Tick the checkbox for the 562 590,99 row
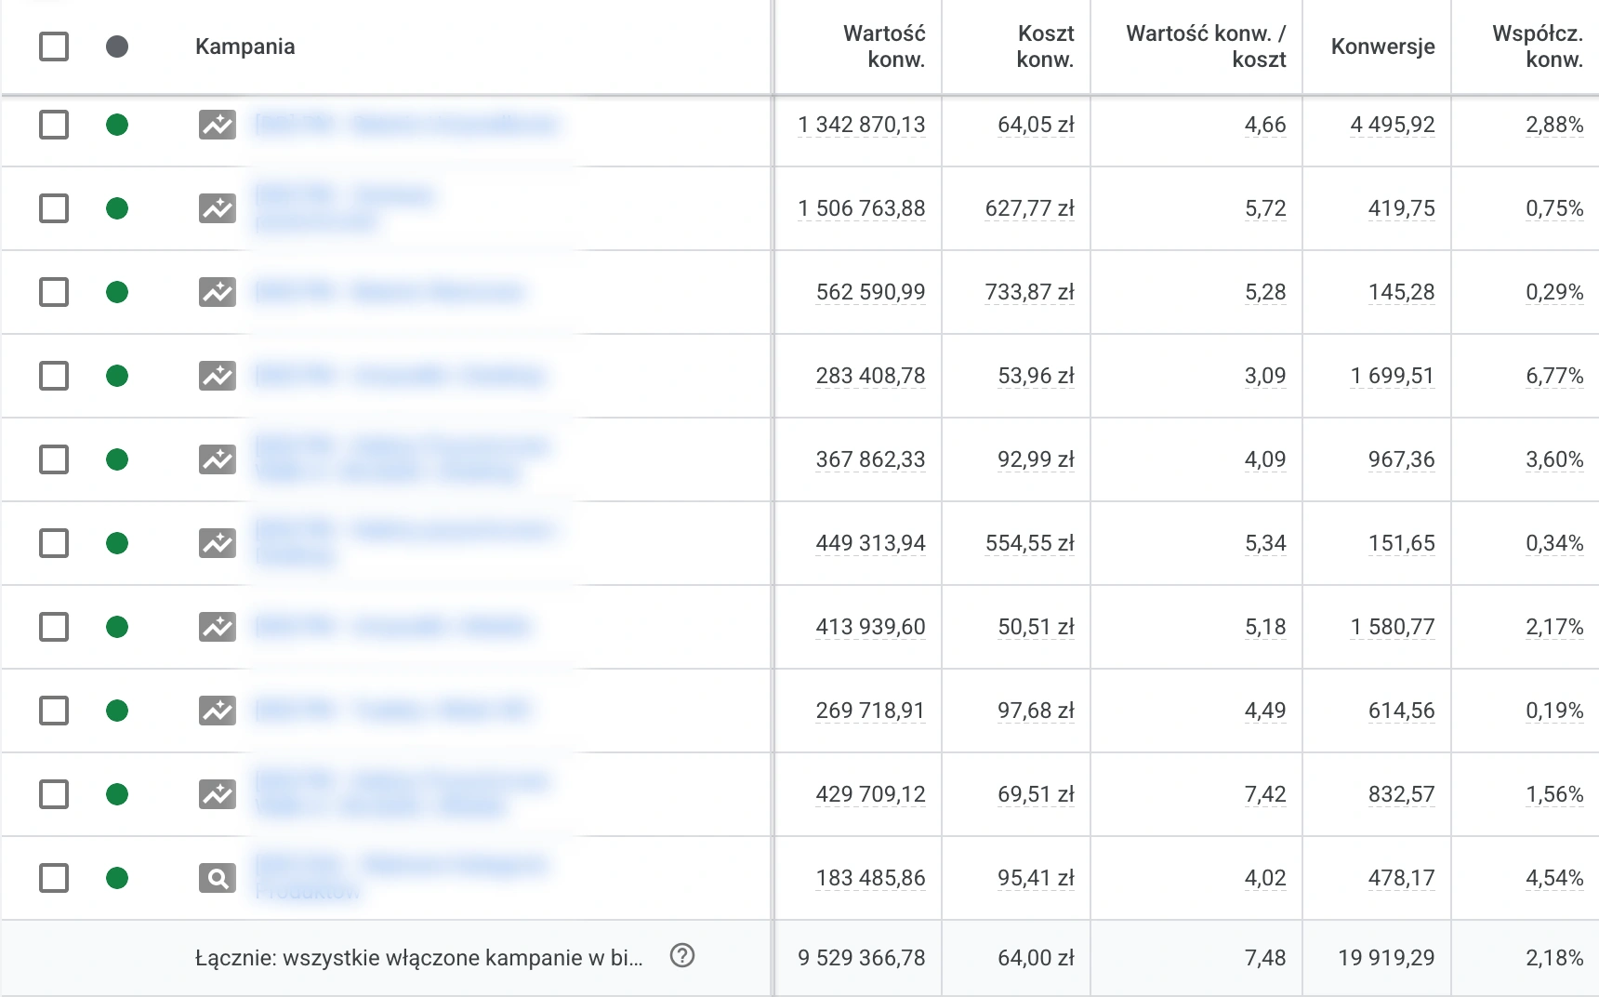The height and width of the screenshot is (997, 1599). point(54,292)
